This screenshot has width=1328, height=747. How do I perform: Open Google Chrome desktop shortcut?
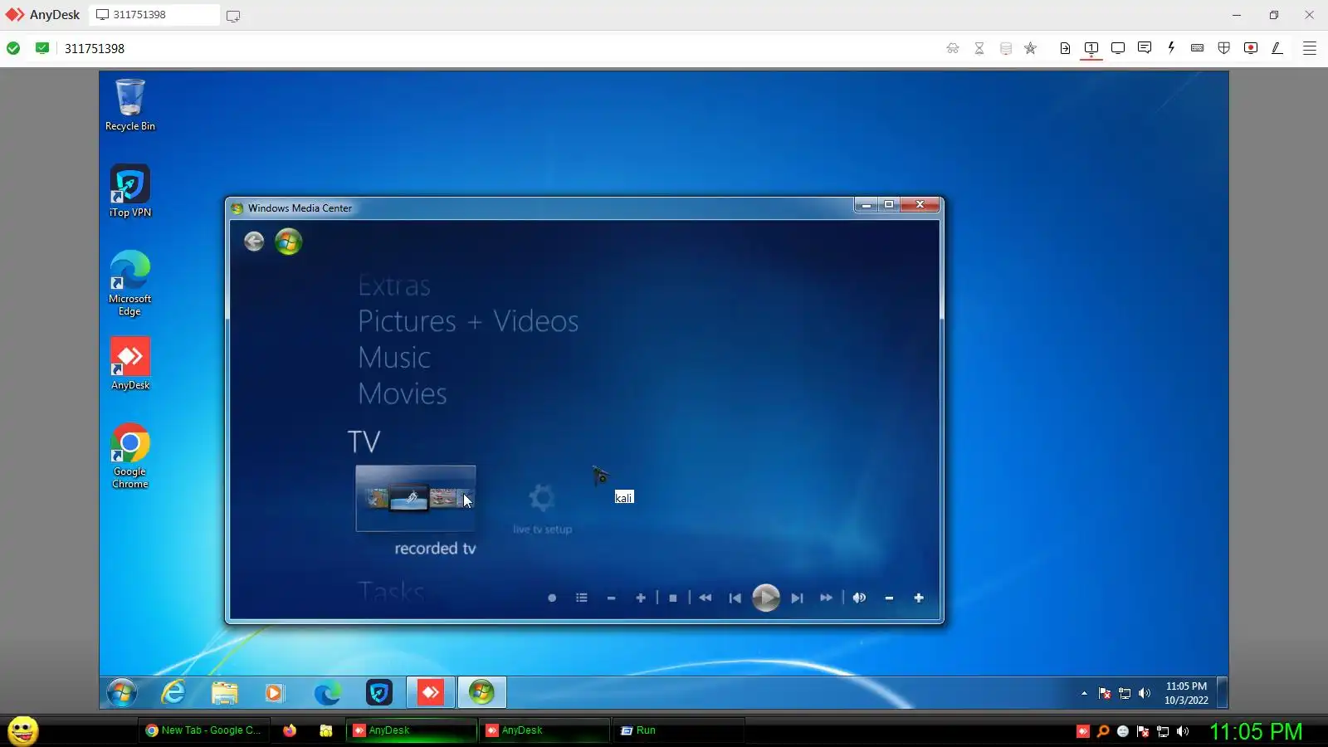pyautogui.click(x=130, y=456)
